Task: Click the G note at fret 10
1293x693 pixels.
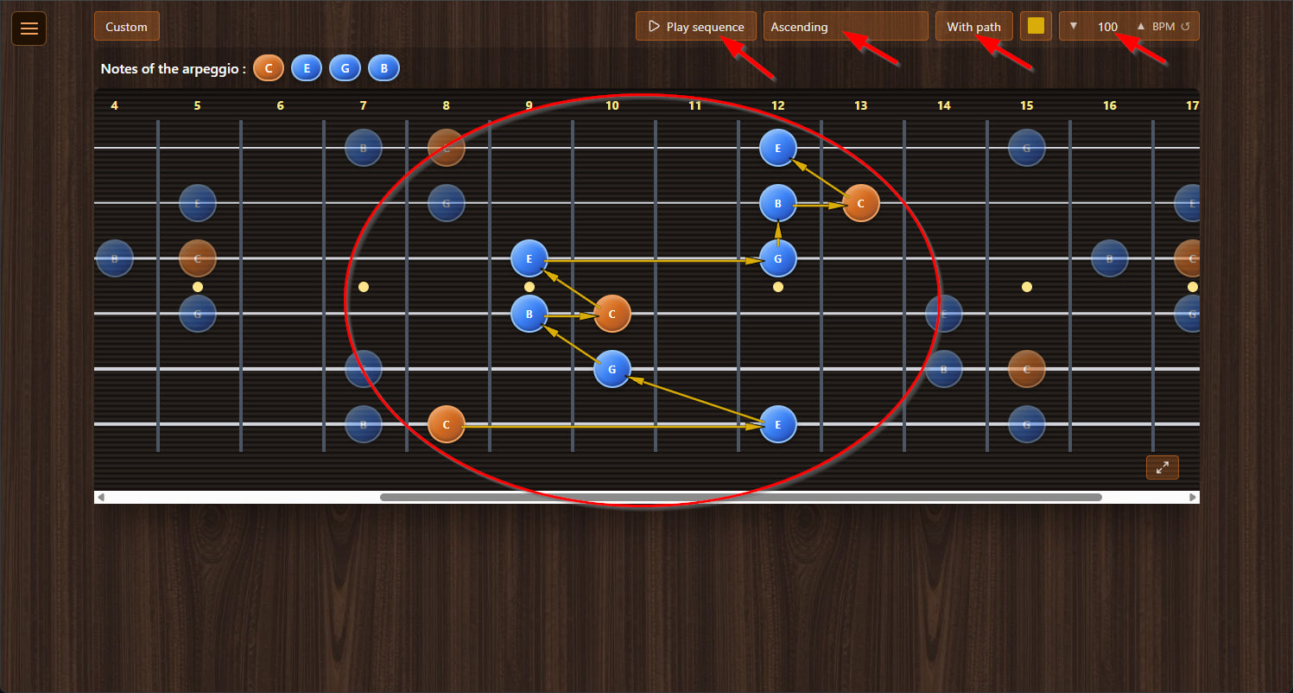Action: click(x=612, y=369)
